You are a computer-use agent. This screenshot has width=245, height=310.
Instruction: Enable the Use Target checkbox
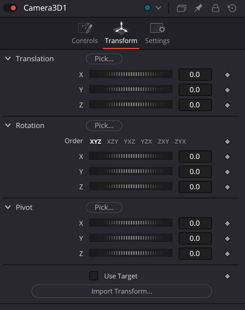[x=94, y=276]
